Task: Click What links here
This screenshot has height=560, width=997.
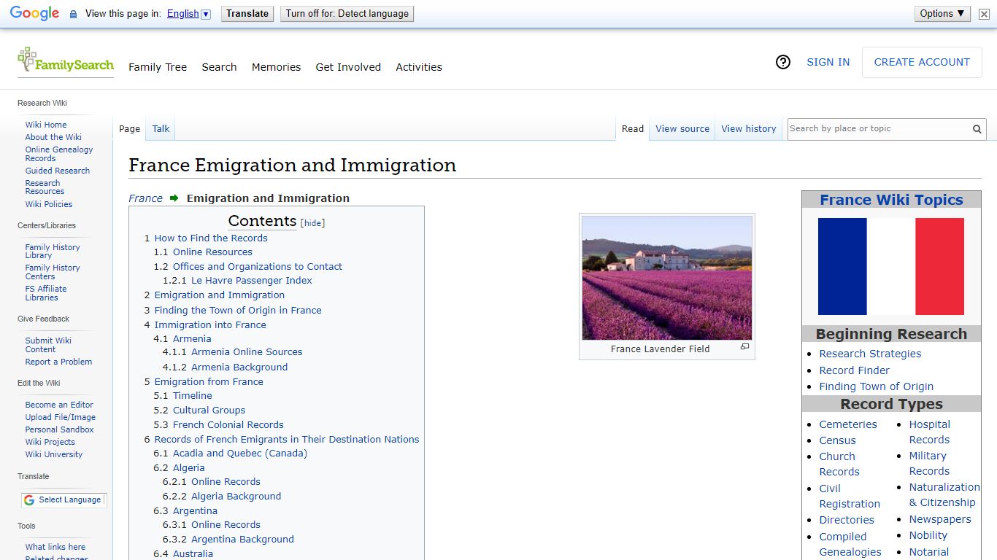Action: point(55,547)
